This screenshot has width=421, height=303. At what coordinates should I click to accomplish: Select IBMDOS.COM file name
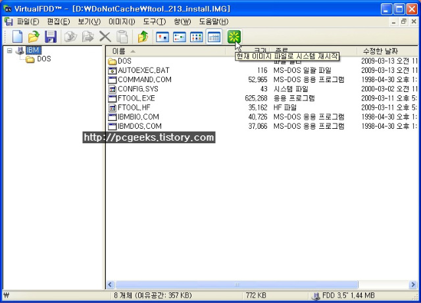[139, 126]
